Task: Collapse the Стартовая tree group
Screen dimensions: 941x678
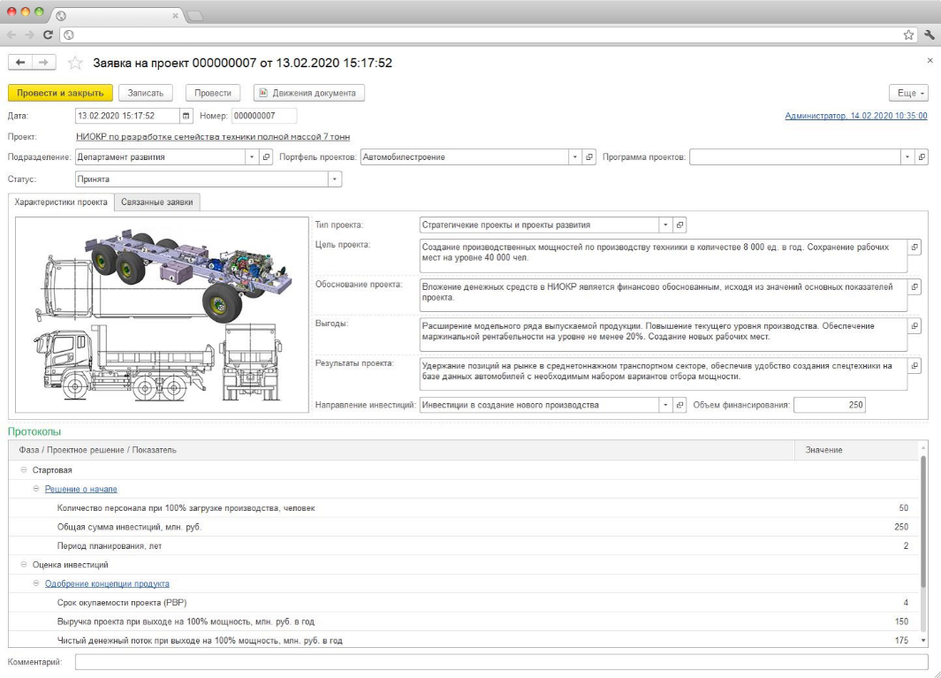Action: (x=24, y=470)
